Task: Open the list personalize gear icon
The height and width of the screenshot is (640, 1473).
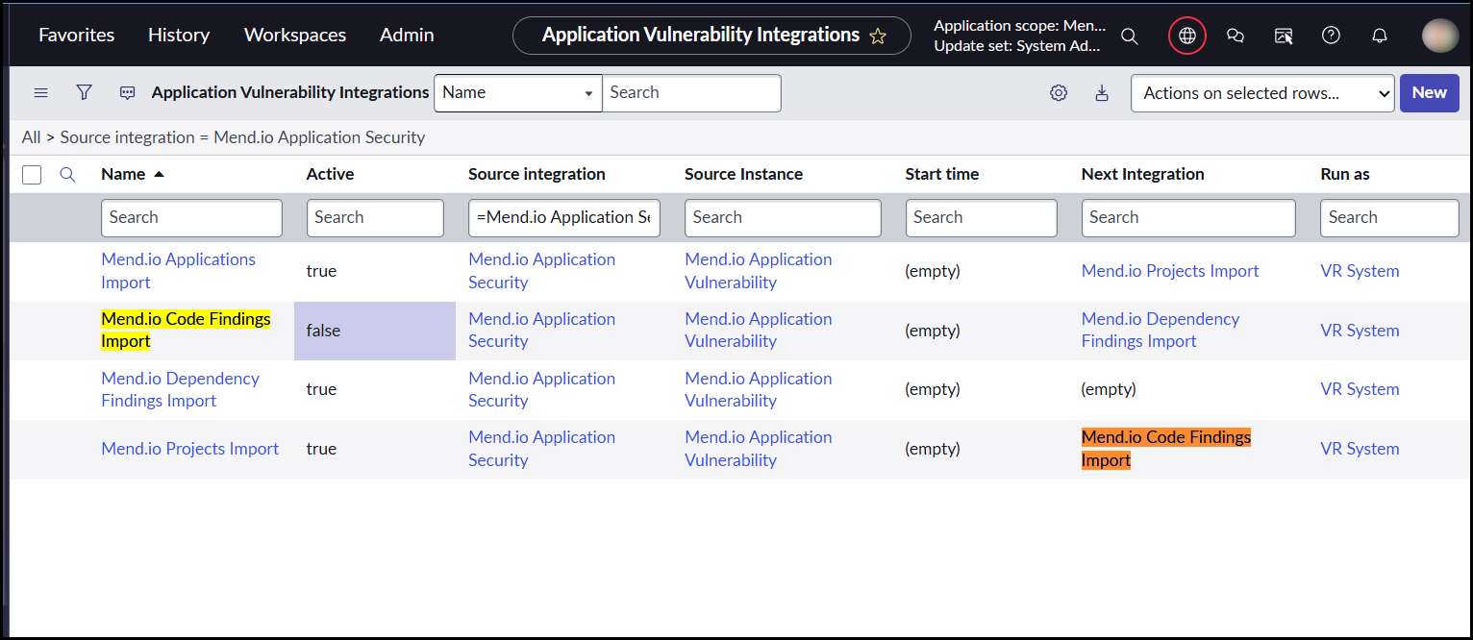Action: click(1059, 93)
